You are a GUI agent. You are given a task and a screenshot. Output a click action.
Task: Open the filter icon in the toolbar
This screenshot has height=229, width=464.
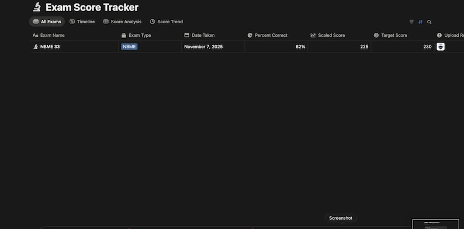pos(411,22)
